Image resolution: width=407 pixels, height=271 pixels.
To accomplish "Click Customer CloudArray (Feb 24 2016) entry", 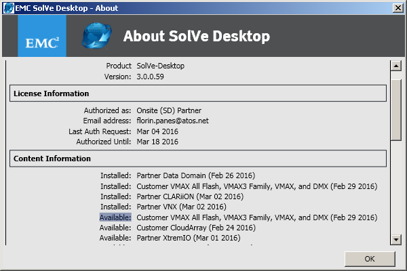I will click(196, 228).
